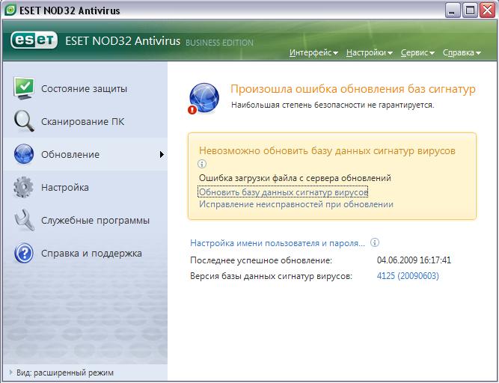Viewport: 499px width, 383px height.
Task: Click the last update date 04.06.2009 16:17:41
Action: tap(414, 260)
